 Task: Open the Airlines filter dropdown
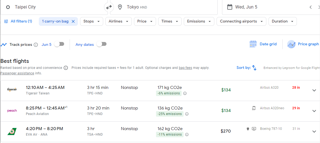pyautogui.click(x=118, y=21)
